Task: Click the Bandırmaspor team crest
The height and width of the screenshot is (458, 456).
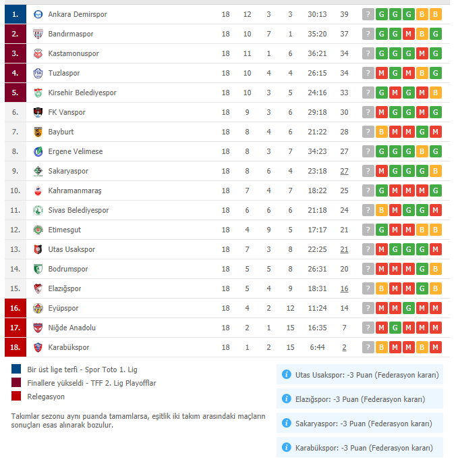Action: pyautogui.click(x=38, y=34)
